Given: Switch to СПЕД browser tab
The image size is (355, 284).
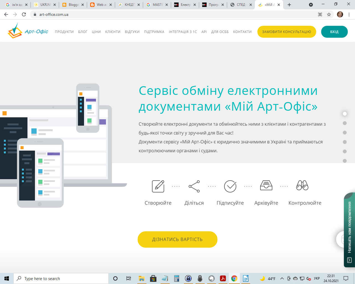Looking at the screenshot, I should point(239,5).
